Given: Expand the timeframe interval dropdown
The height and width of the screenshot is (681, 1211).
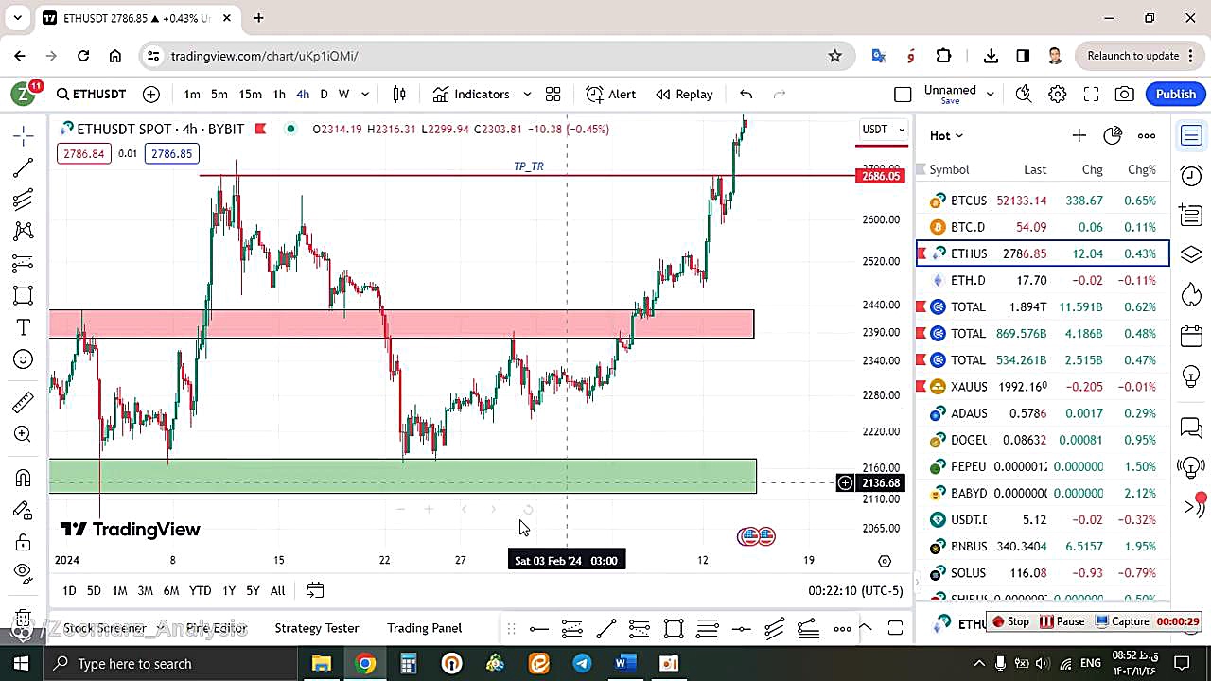Looking at the screenshot, I should coord(365,94).
